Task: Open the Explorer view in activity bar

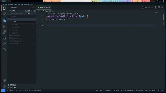Action: pos(4,8)
